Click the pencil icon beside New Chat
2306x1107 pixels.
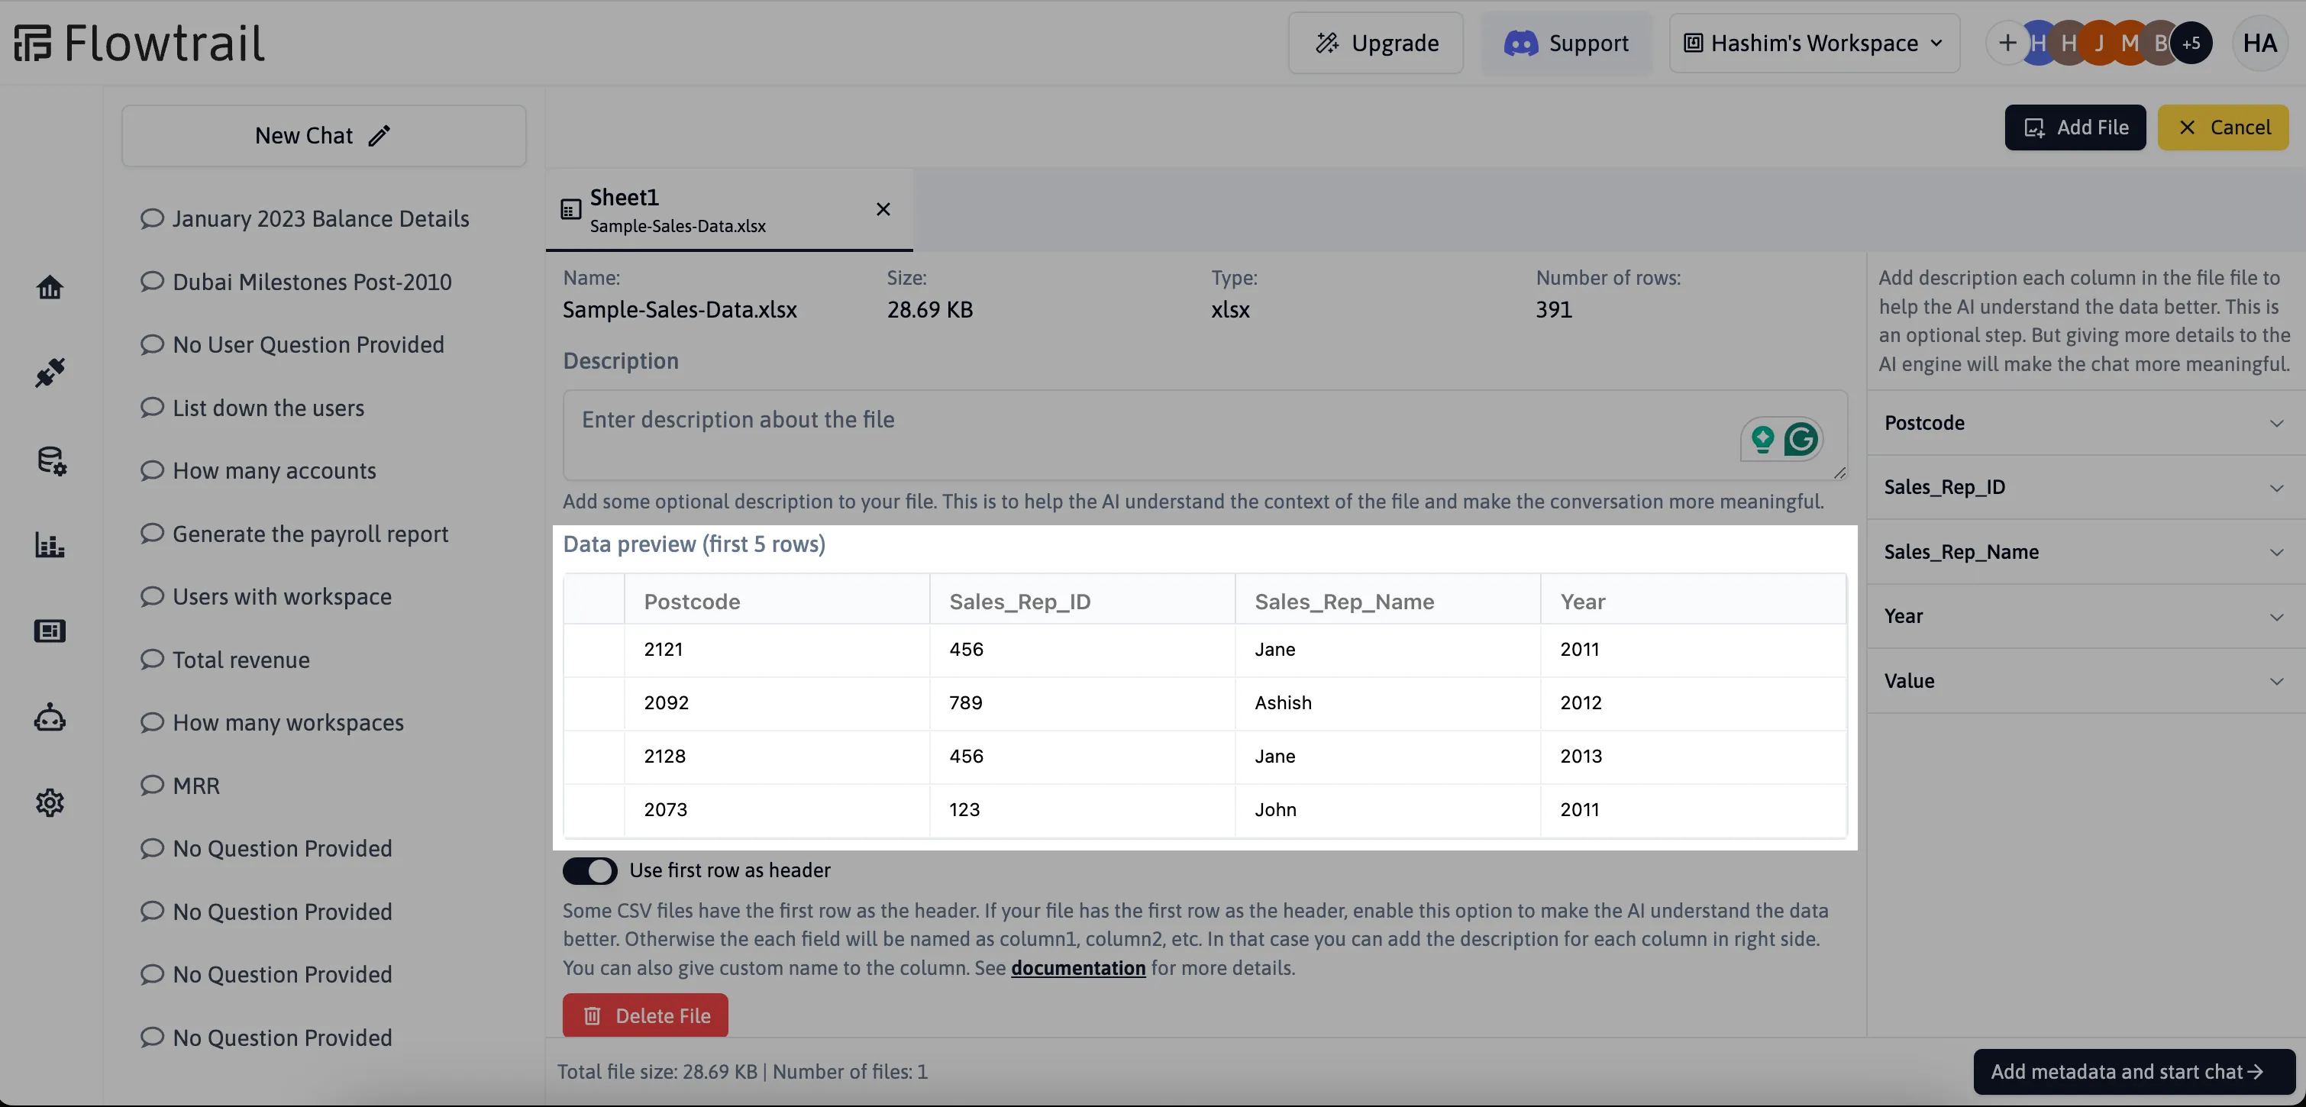pyautogui.click(x=379, y=135)
